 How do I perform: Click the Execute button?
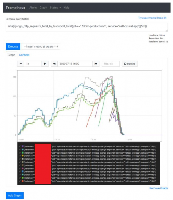[13, 46]
